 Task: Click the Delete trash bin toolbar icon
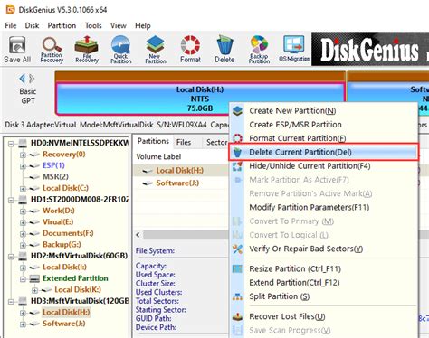224,49
